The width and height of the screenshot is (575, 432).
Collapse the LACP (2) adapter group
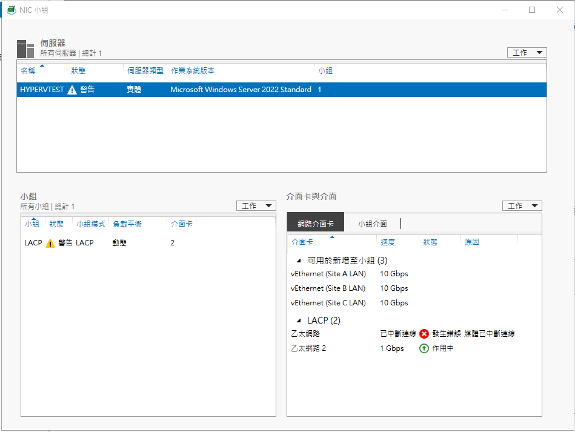click(x=299, y=321)
